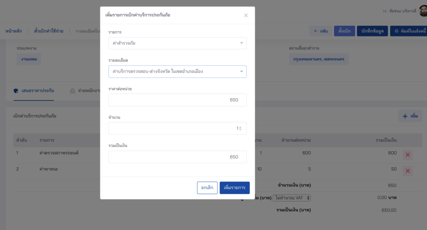
Task: Delete row 2 ค่าพาหนะ with red X
Action: [408, 171]
